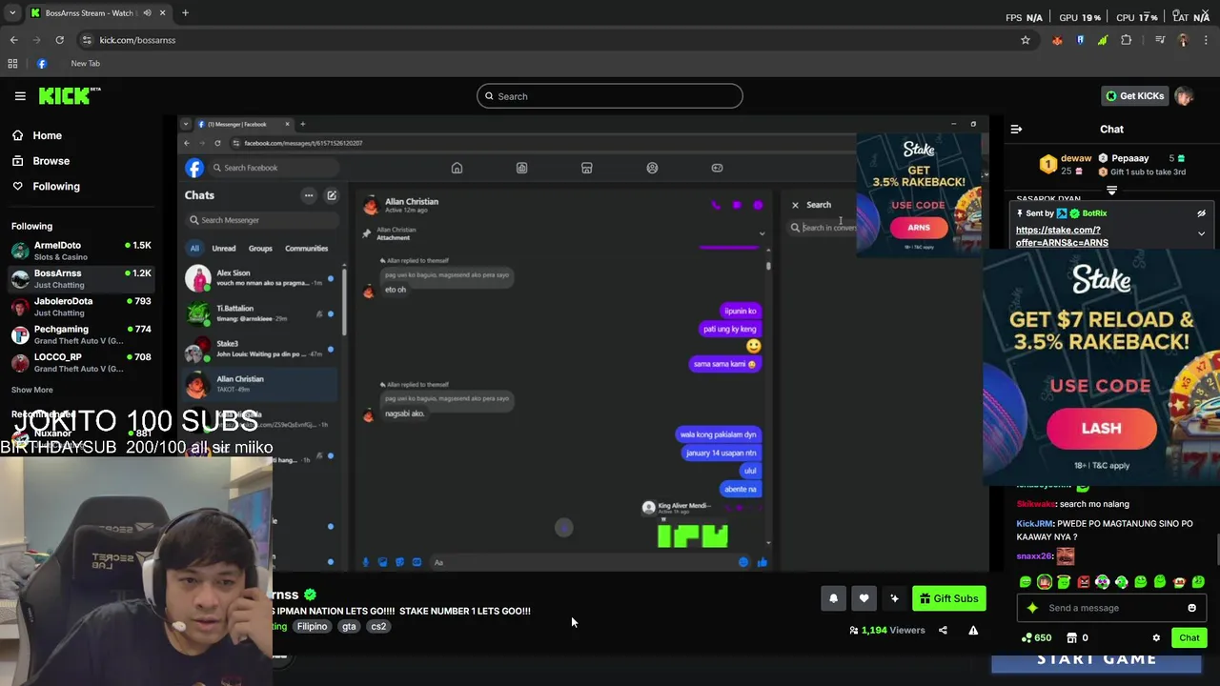Share the stream

click(x=943, y=630)
